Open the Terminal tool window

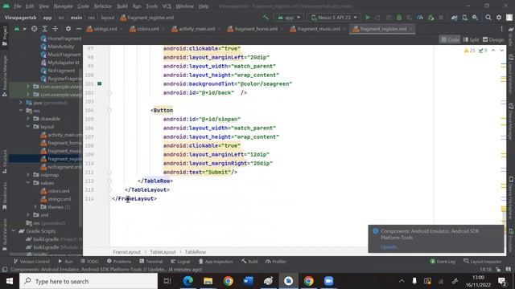tap(150, 262)
